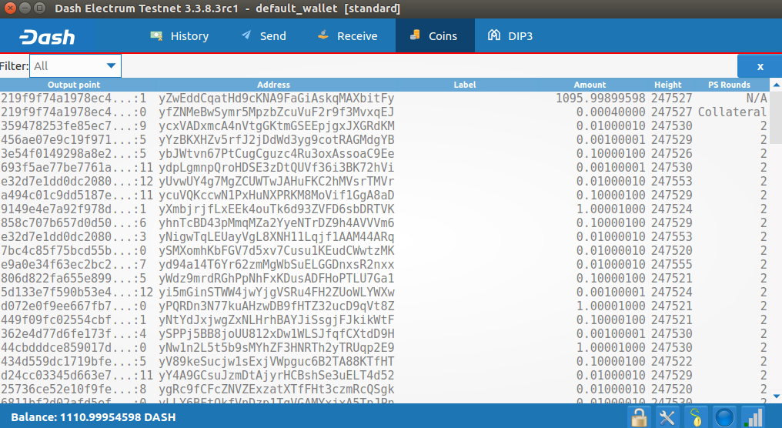Image resolution: width=782 pixels, height=428 pixels.
Task: Select address yNtYdJxjwgZxNLHrhBAYJiSsgjFJkikWtF
Action: pyautogui.click(x=276, y=319)
